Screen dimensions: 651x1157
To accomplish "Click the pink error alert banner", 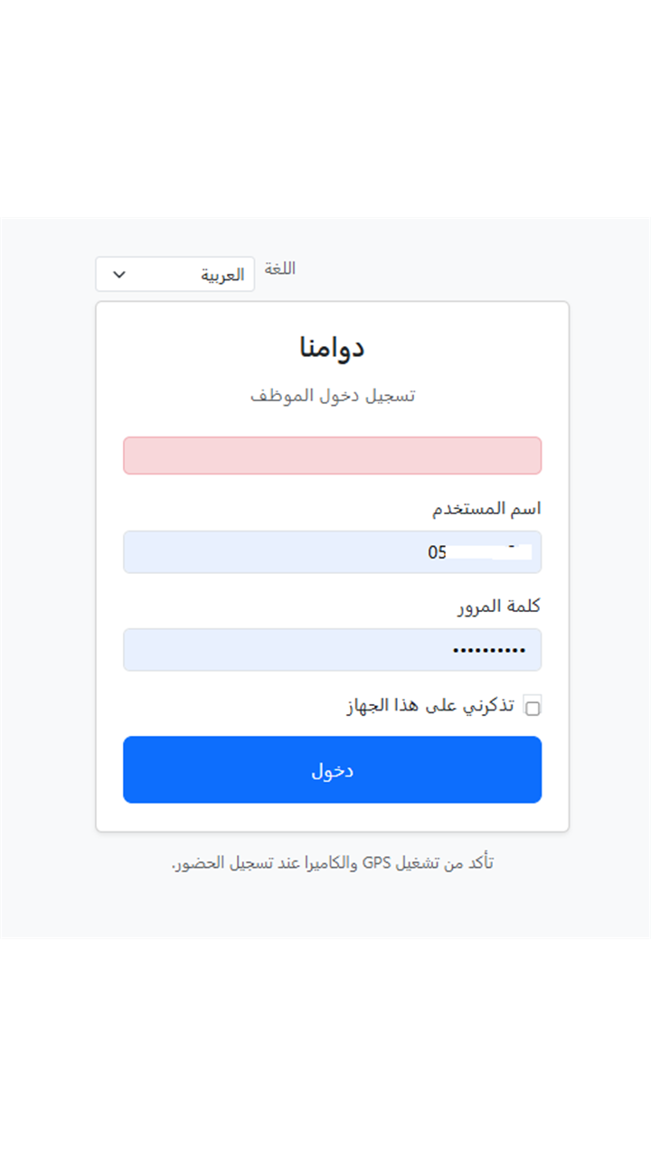I will tap(332, 455).
